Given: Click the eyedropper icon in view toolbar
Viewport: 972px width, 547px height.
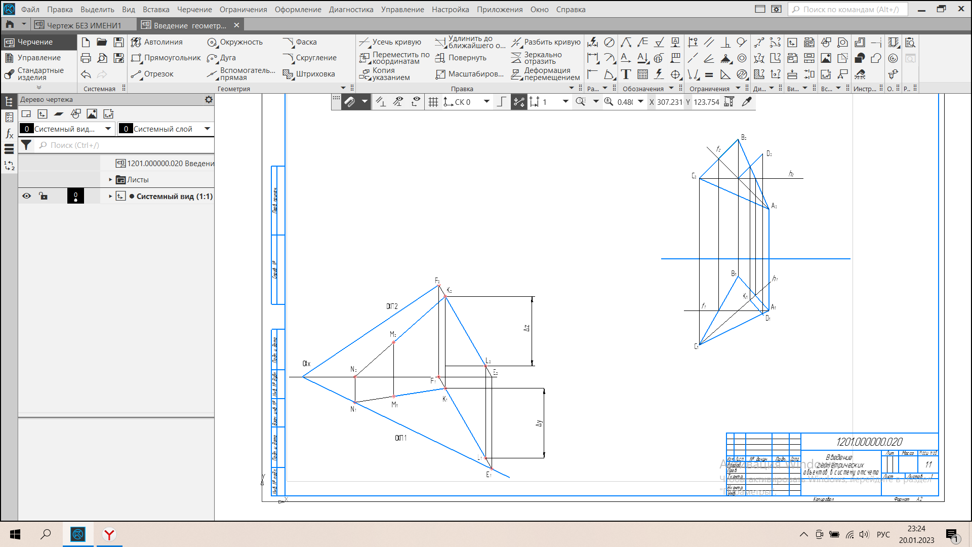Looking at the screenshot, I should pos(746,102).
